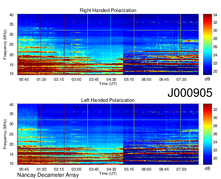221x179 pixels.
Task: Click the 35 MHz tick of Right Handed plot
Action: tap(11, 24)
